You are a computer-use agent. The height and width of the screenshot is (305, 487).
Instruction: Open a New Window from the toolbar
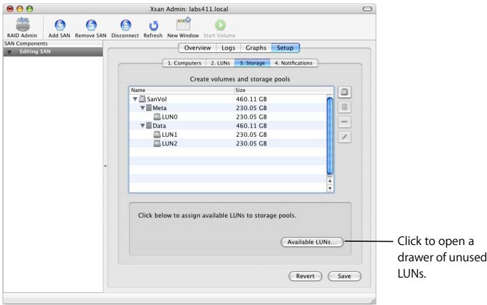tap(183, 24)
